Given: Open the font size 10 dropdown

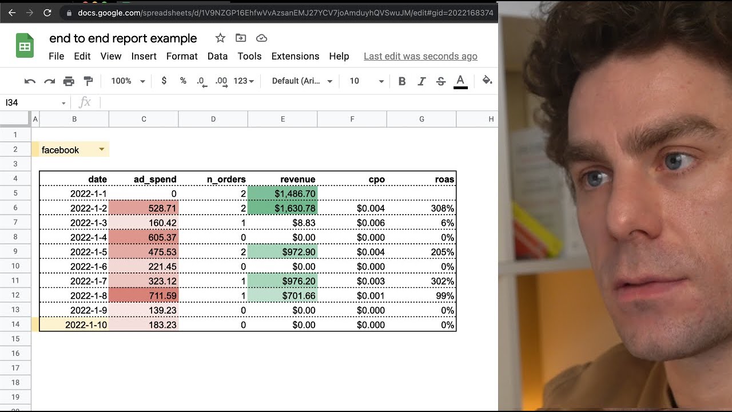Looking at the screenshot, I should point(367,81).
